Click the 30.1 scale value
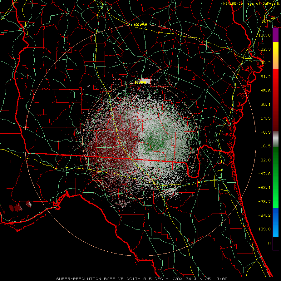The width and height of the screenshot is (281, 281). pos(266,105)
